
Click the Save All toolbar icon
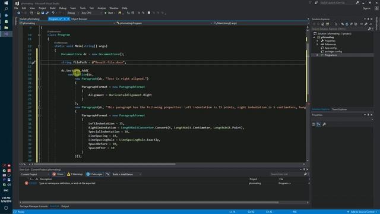(x=47, y=13)
